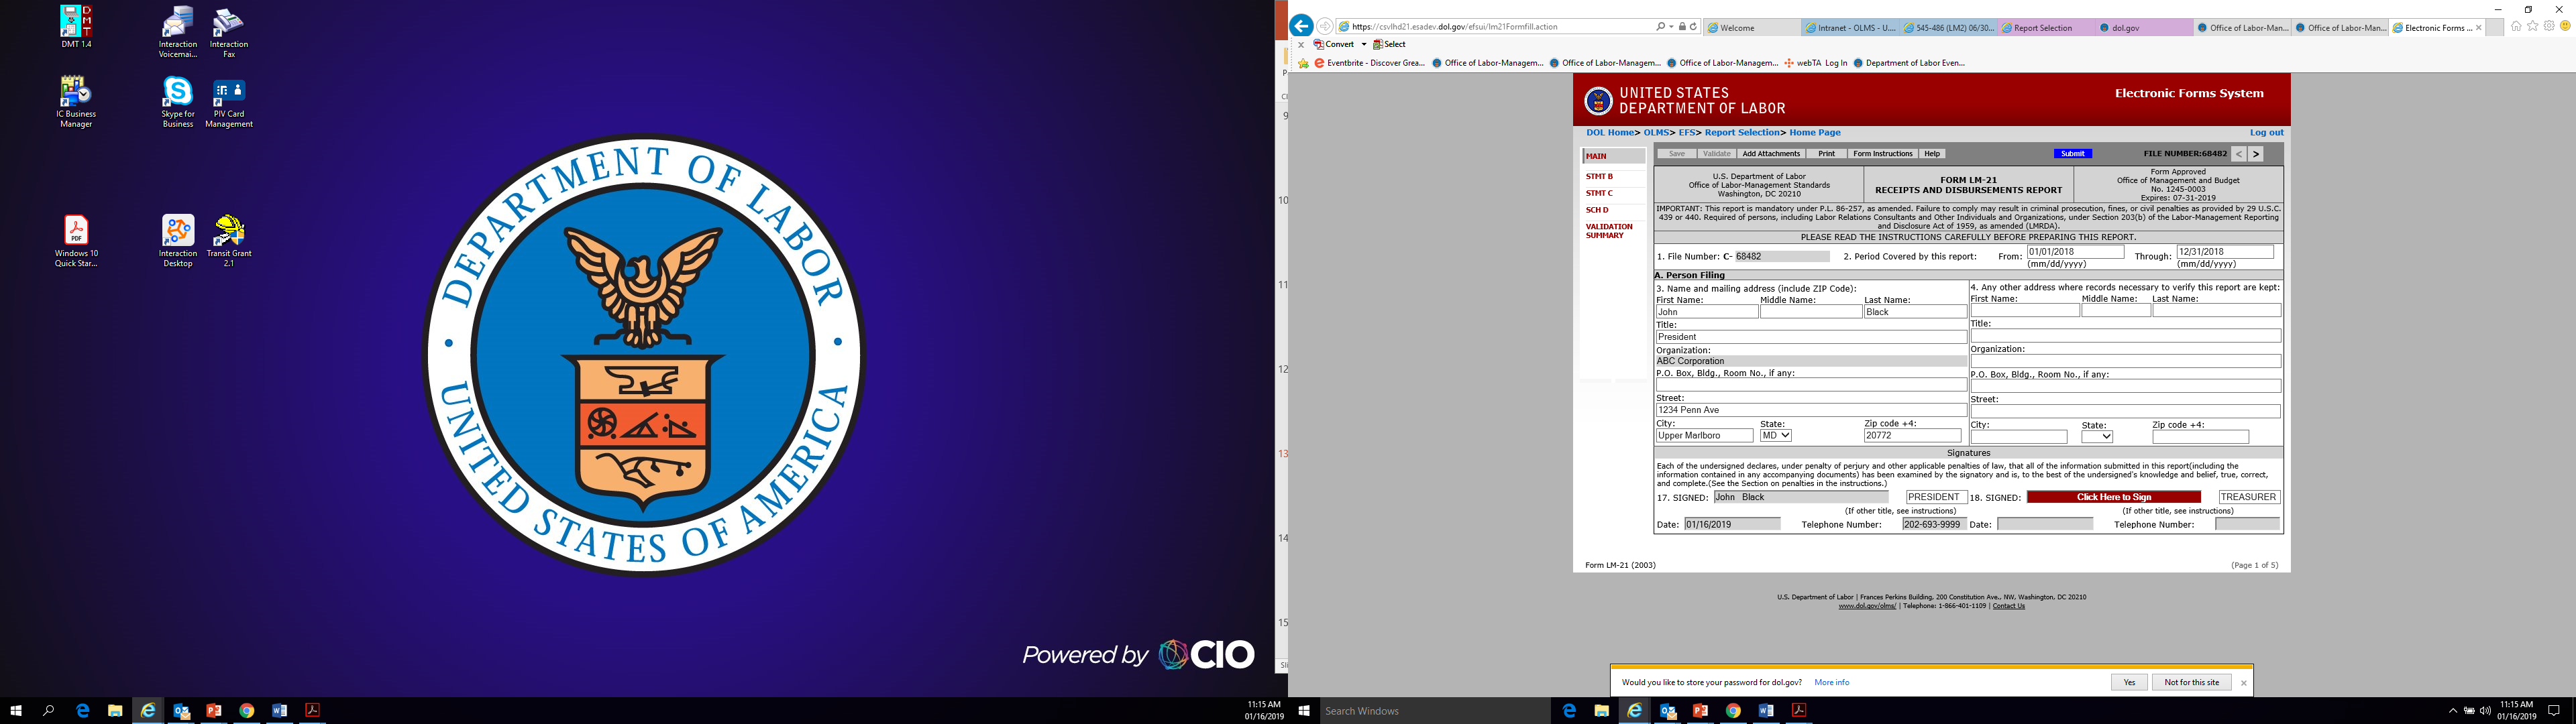Click the refresh icon in address bar
The image size is (2576, 724).
(x=1693, y=27)
